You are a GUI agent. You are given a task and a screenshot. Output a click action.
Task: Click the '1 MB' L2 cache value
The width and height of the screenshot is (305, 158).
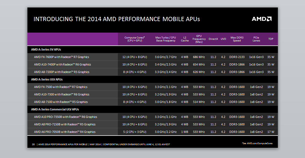coord(185,132)
